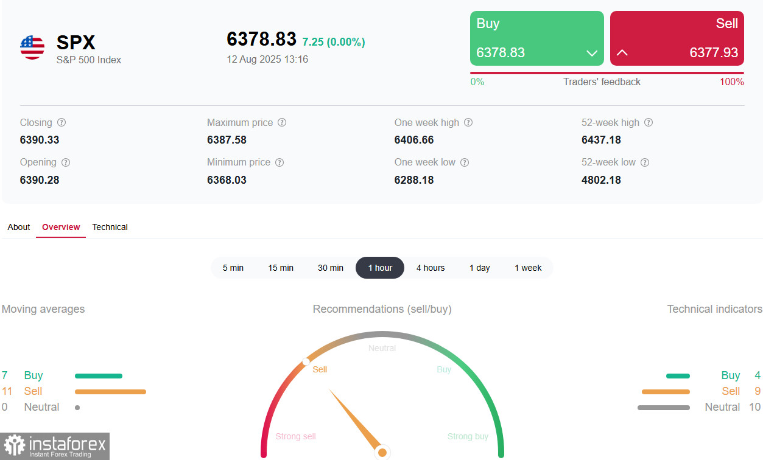Screen dimensions: 763x460
Task: Click the Minimum price value 6368.03
Action: coord(227,180)
